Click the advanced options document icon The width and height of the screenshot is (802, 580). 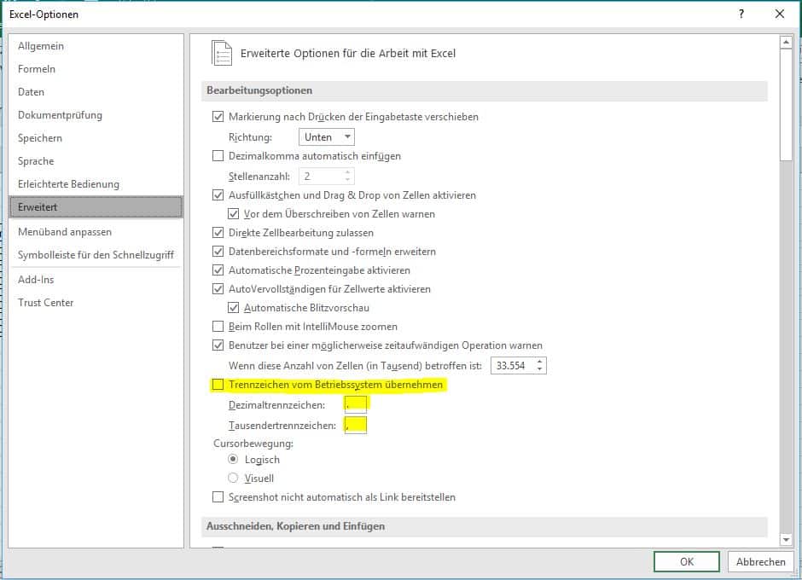(x=221, y=53)
